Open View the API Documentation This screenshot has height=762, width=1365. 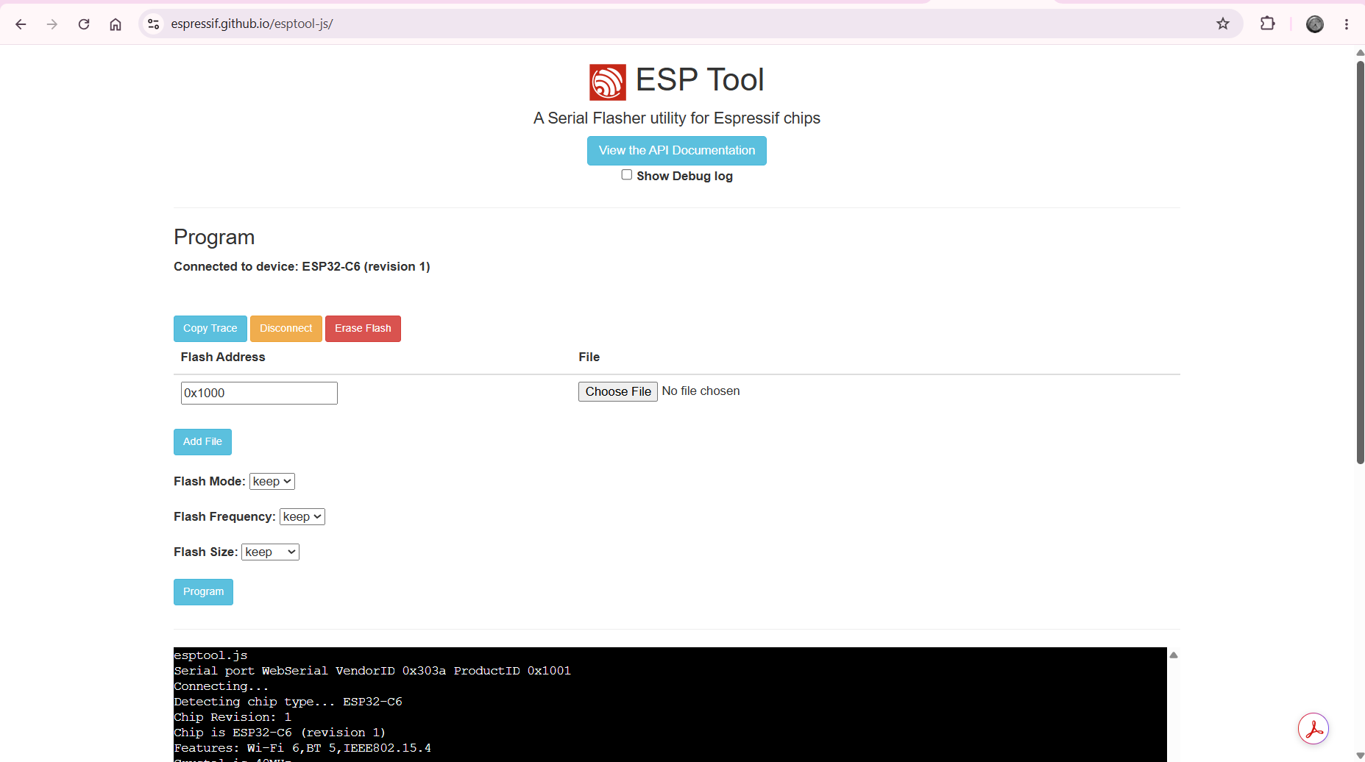pyautogui.click(x=677, y=151)
